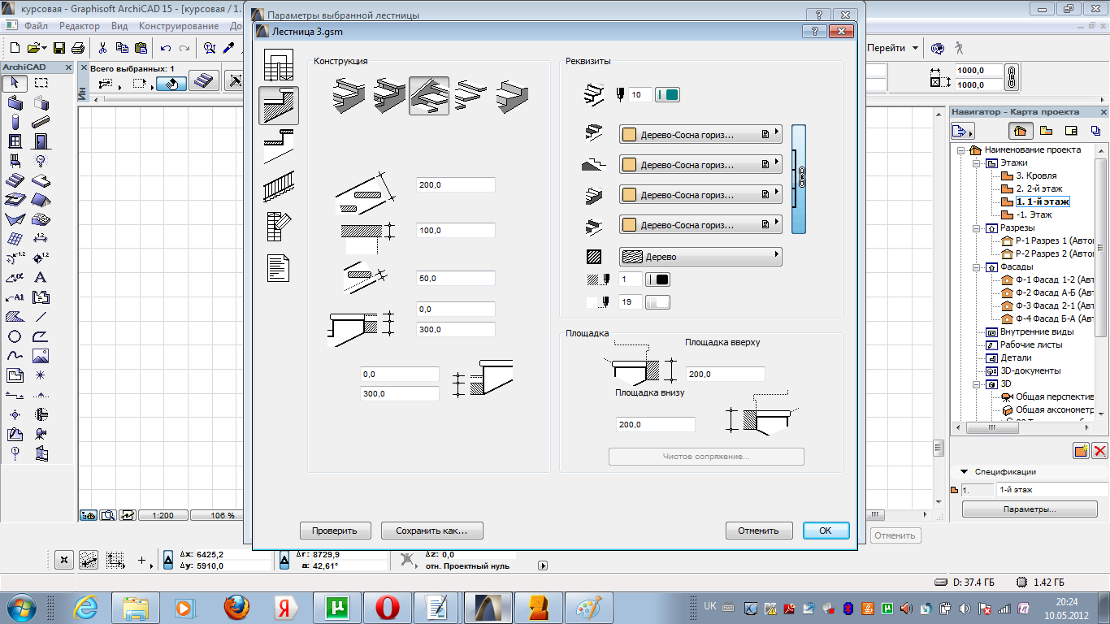Select the Figure (picture) tool
The width and height of the screenshot is (1110, 624).
tap(41, 356)
